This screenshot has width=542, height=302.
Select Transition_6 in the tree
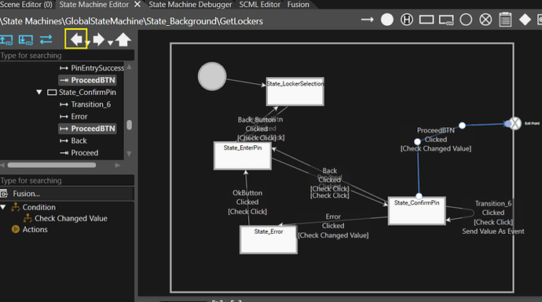point(91,104)
